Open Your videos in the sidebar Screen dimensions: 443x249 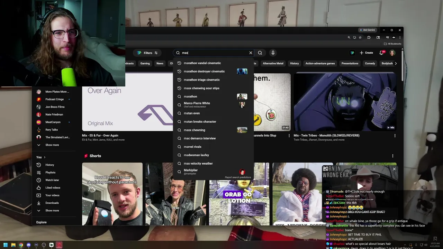[x=54, y=195]
